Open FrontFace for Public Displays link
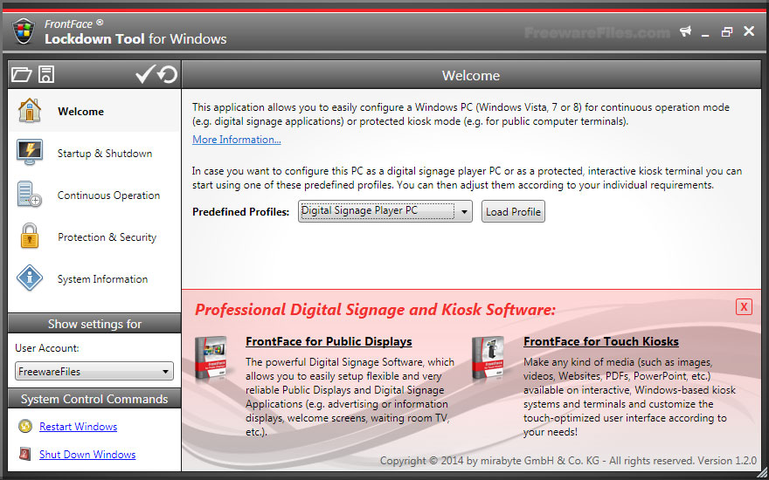Viewport: 769px width, 480px height. [329, 341]
